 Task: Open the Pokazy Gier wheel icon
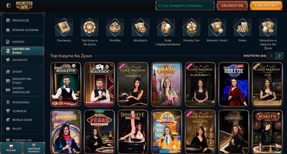tap(191, 27)
